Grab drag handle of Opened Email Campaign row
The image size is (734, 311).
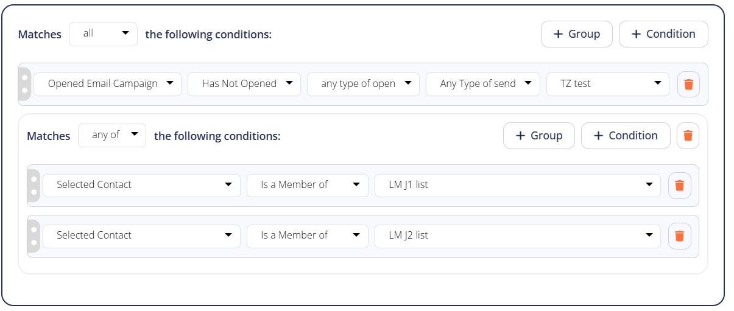24,84
